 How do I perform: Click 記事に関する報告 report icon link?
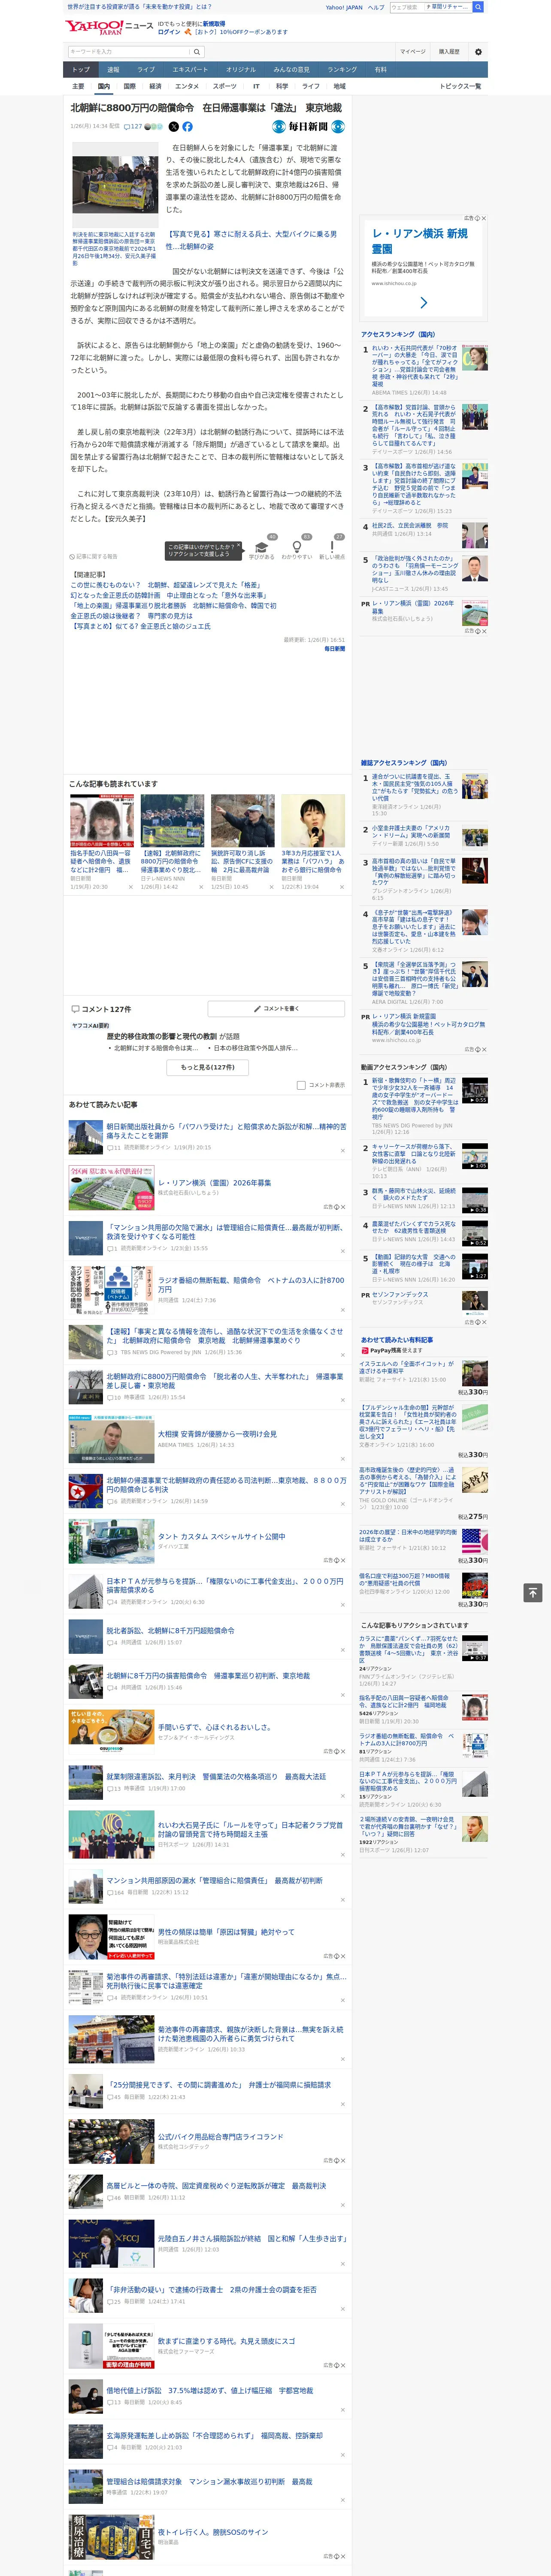[93, 556]
